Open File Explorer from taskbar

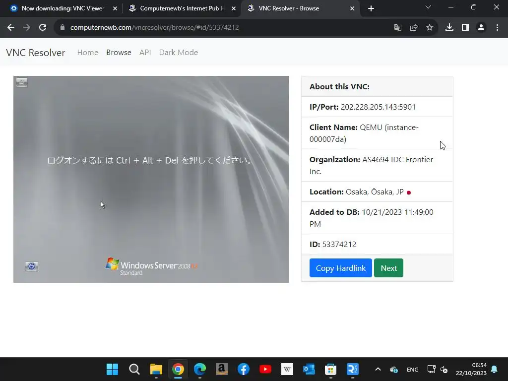[156, 369]
